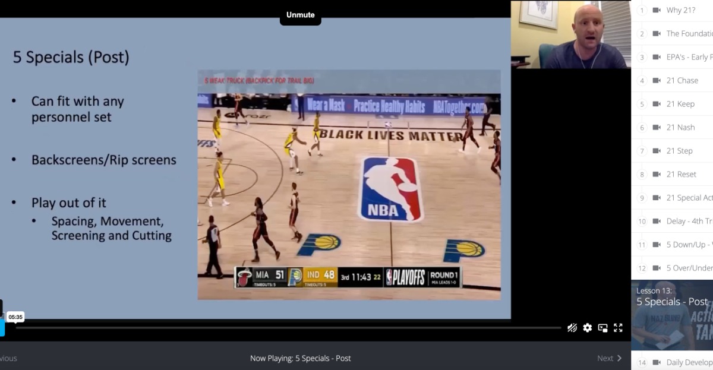The height and width of the screenshot is (370, 713).
Task: Seek along the video progress bar
Action: [285, 328]
